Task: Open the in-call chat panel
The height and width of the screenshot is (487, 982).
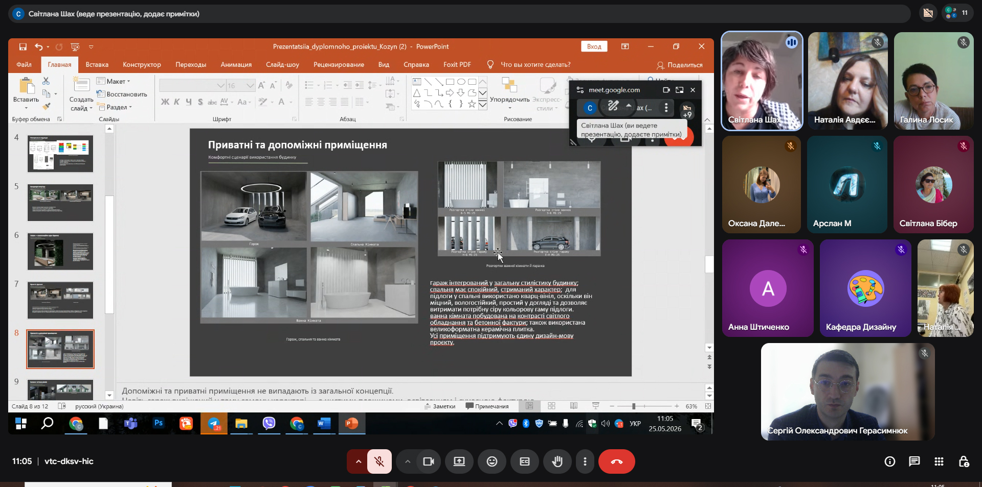Action: tap(914, 461)
